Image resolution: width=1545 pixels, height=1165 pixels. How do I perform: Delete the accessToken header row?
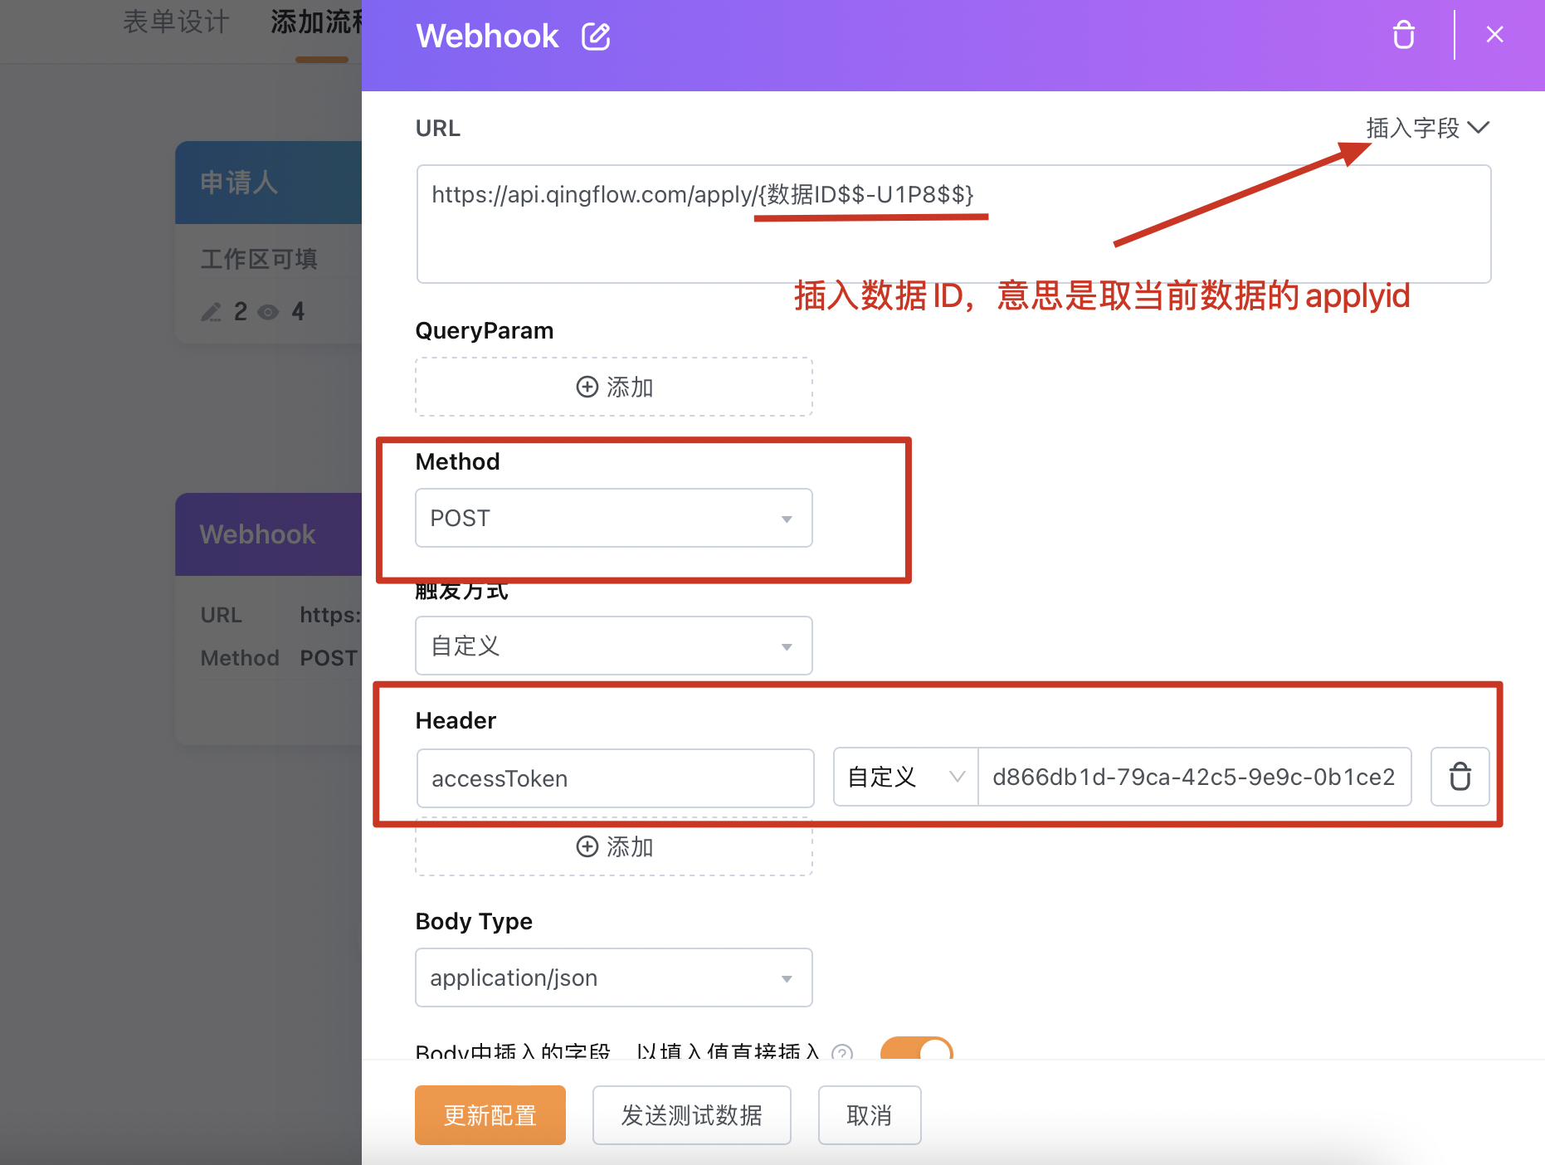point(1460,777)
